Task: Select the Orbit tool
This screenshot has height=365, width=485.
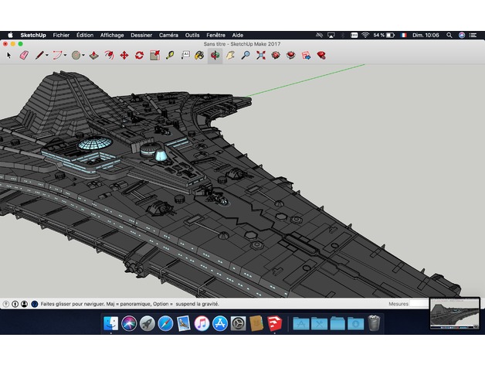Action: pos(215,56)
